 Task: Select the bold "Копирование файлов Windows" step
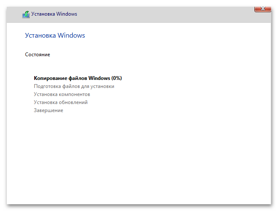tap(72, 78)
